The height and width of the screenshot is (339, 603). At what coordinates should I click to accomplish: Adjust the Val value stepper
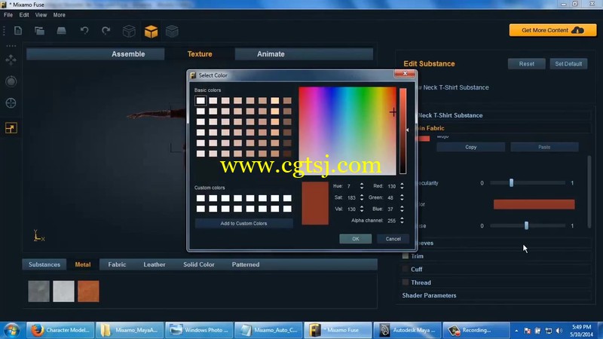pyautogui.click(x=362, y=209)
